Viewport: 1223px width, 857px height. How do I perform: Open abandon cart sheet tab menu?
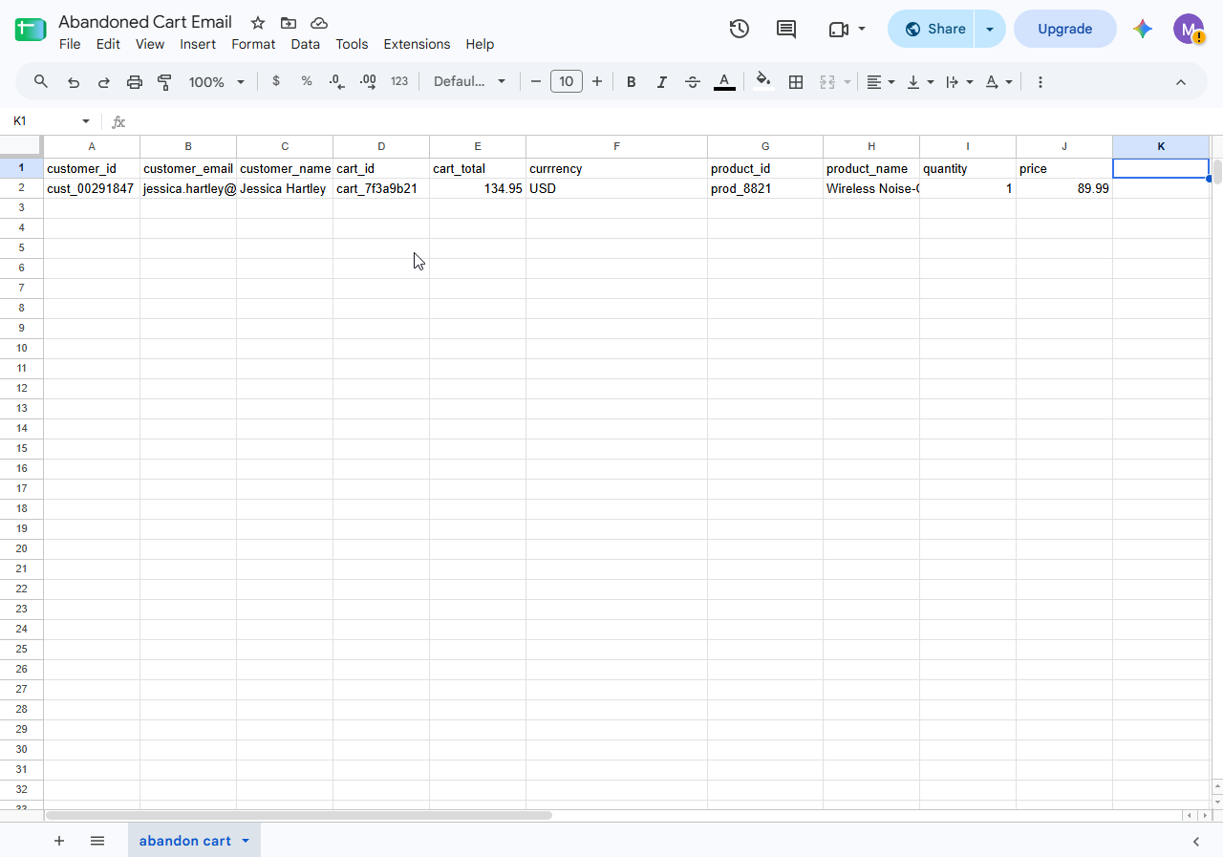(x=246, y=841)
